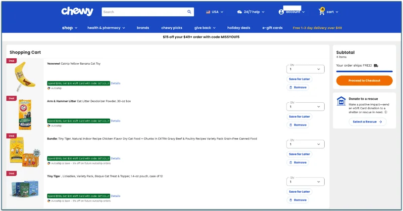Remove Arm & Hammer Litter from cart

(298, 125)
